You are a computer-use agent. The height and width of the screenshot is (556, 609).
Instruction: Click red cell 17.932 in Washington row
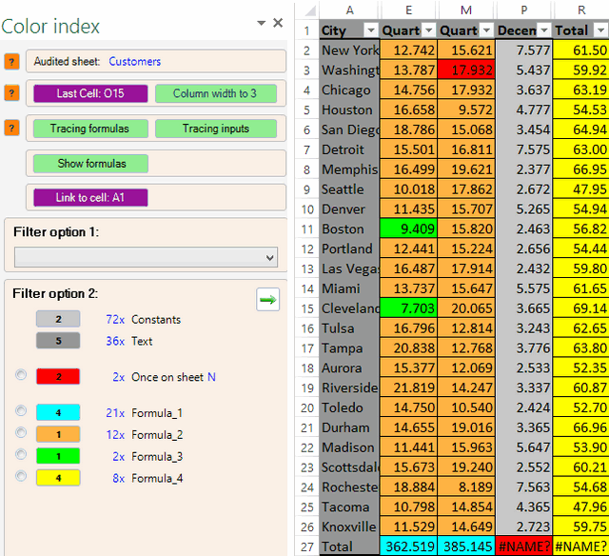[466, 69]
